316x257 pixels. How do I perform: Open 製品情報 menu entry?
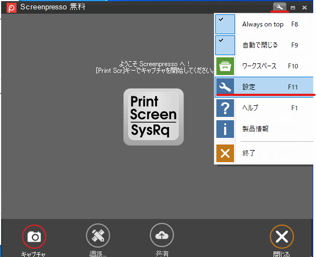tap(264, 129)
